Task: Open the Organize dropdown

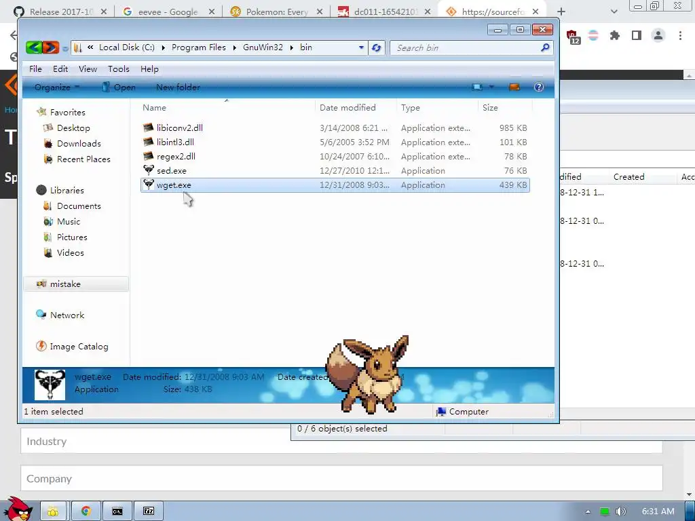Action: [x=57, y=88]
